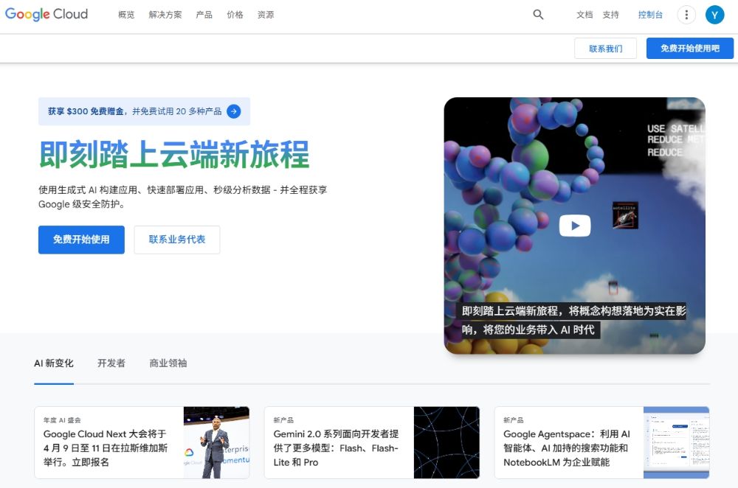Click the 联系业务代表 button
This screenshot has width=738, height=488.
177,240
